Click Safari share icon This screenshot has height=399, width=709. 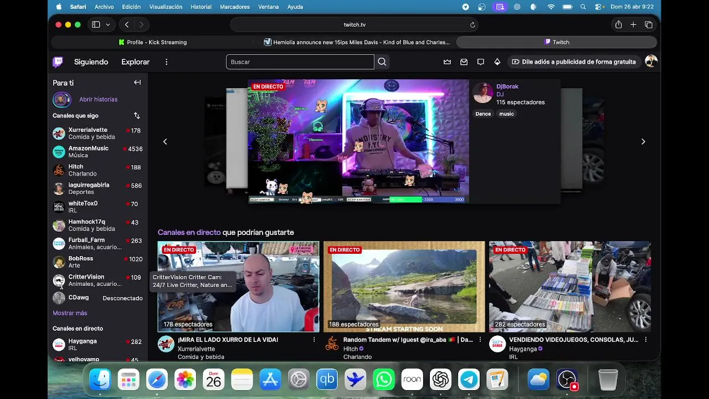click(x=618, y=24)
